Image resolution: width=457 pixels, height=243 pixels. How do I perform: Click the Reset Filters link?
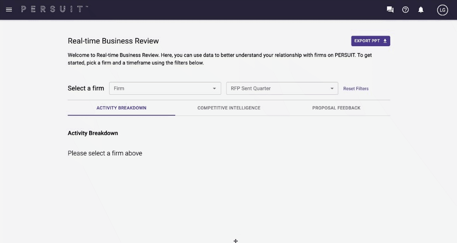click(x=356, y=89)
